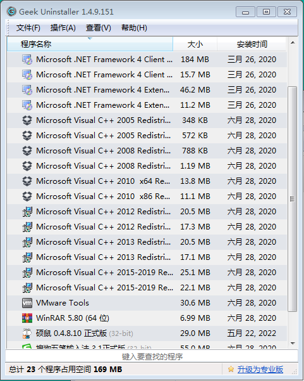Image resolution: width=304 pixels, height=381 pixels.
Task: Click the 20.5 MB Visual C++ 2012 installer icon
Action: tap(27, 212)
